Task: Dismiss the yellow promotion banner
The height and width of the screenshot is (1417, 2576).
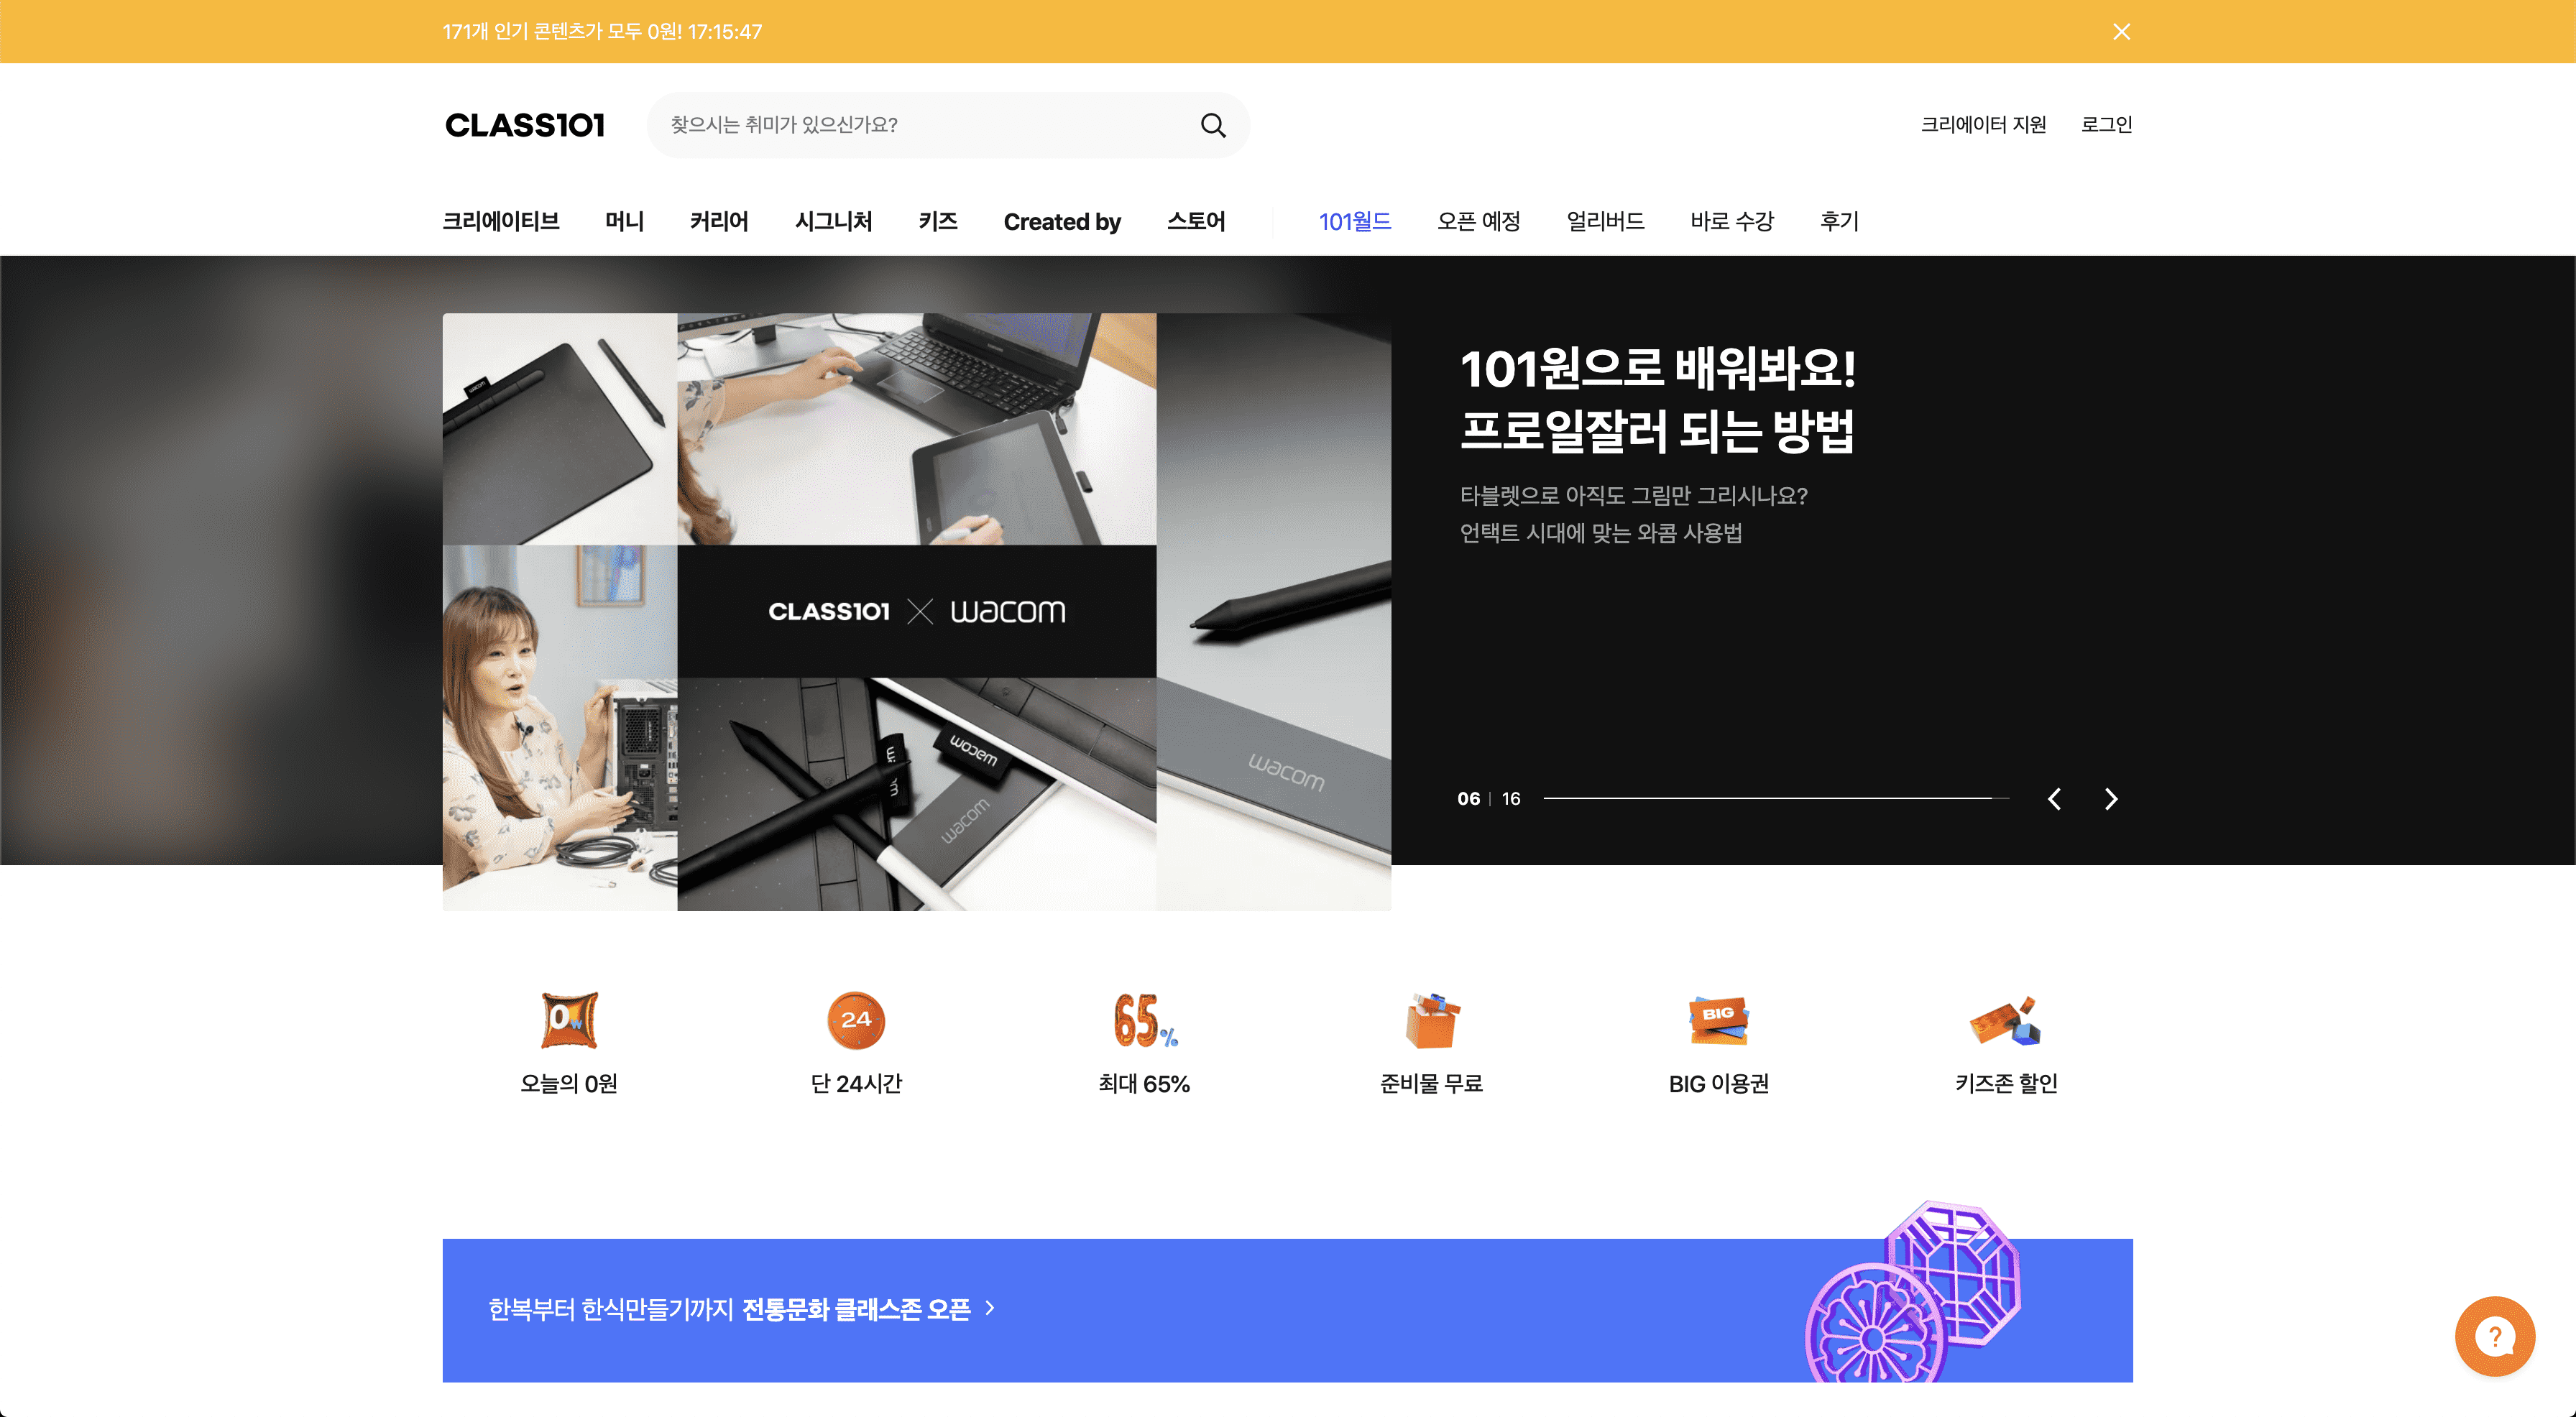Action: (x=2121, y=32)
